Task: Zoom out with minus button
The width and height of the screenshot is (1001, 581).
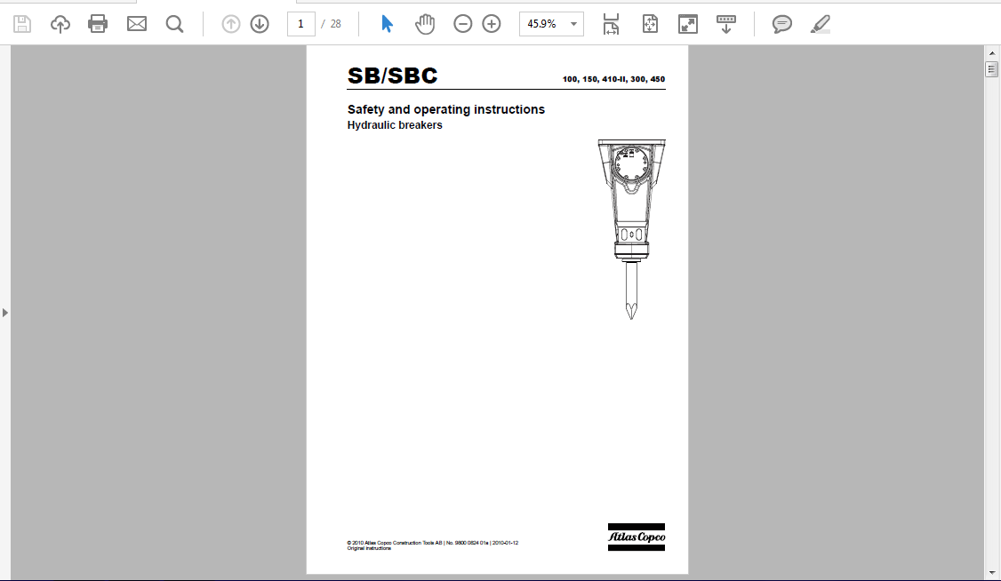Action: pyautogui.click(x=462, y=24)
